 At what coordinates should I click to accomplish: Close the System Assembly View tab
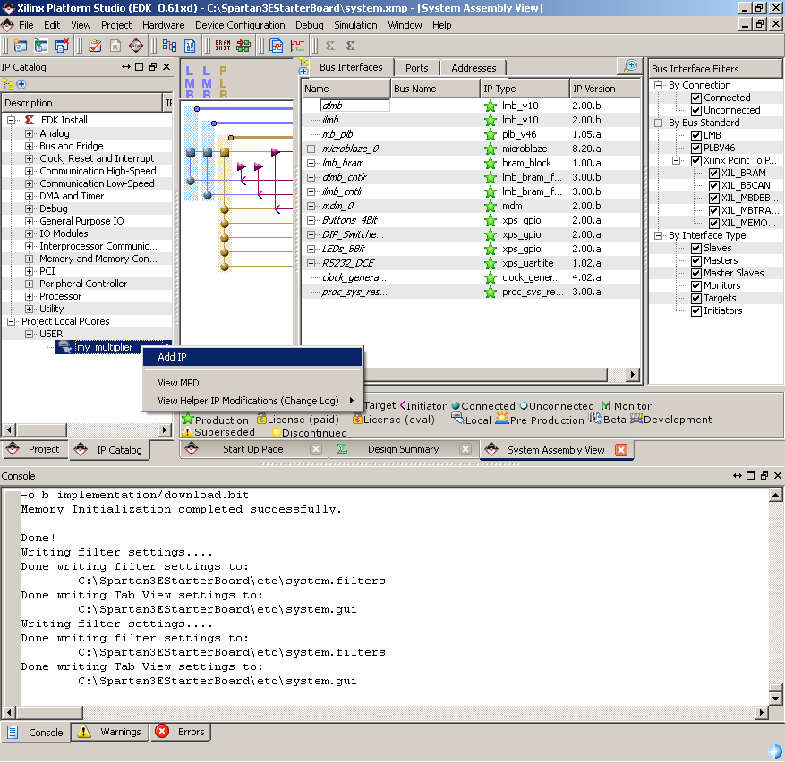click(x=621, y=450)
